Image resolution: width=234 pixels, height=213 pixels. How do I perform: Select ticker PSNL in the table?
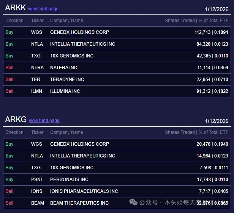pyautogui.click(x=37, y=180)
